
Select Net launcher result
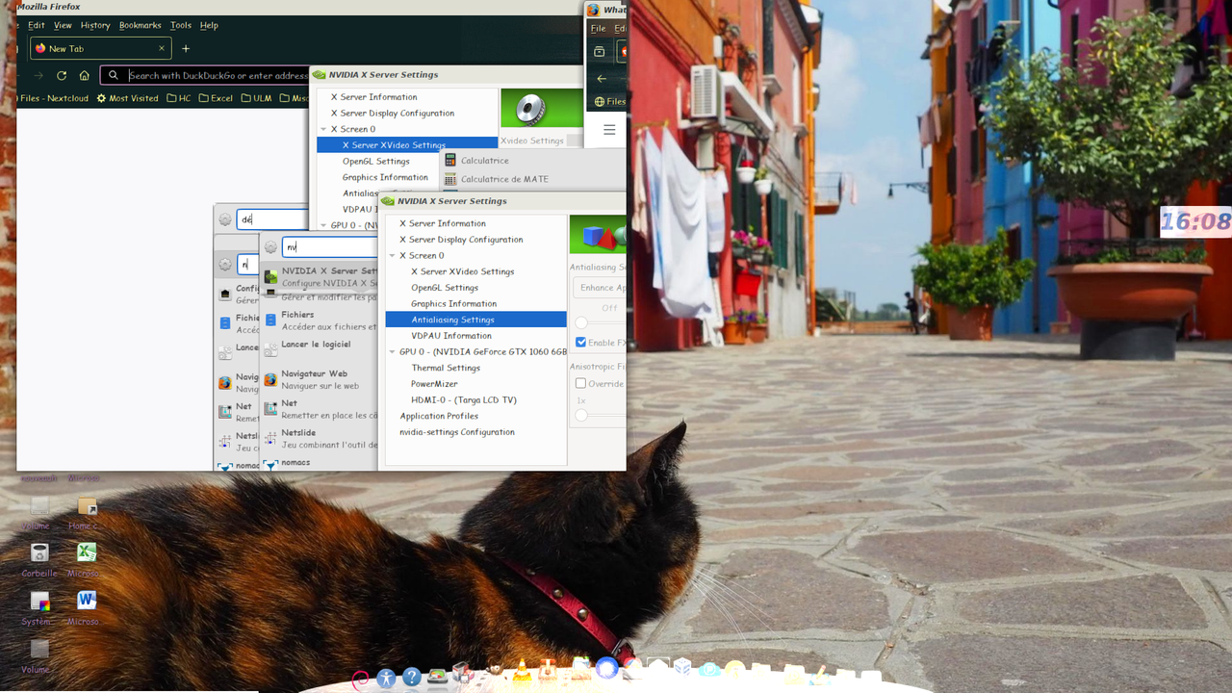320,409
